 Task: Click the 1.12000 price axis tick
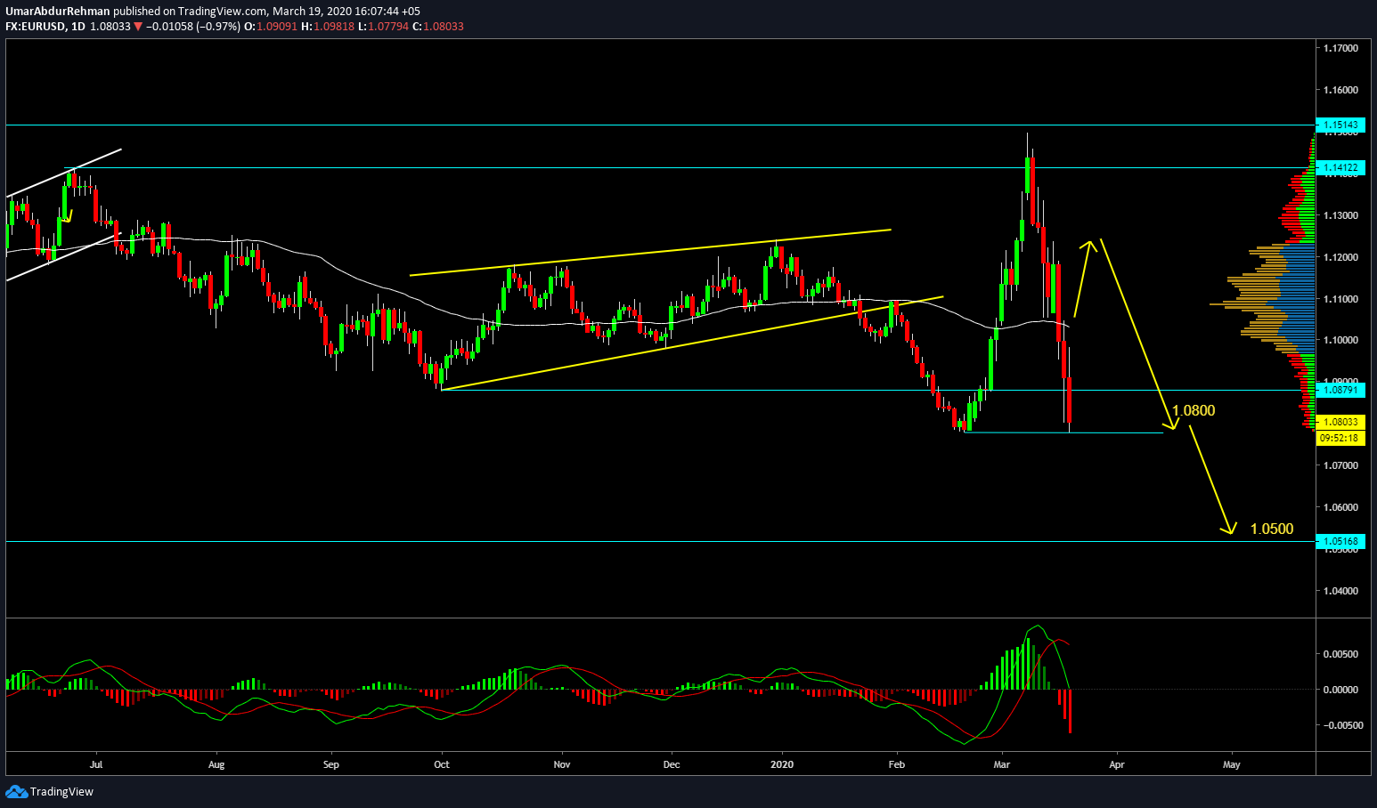1340,257
